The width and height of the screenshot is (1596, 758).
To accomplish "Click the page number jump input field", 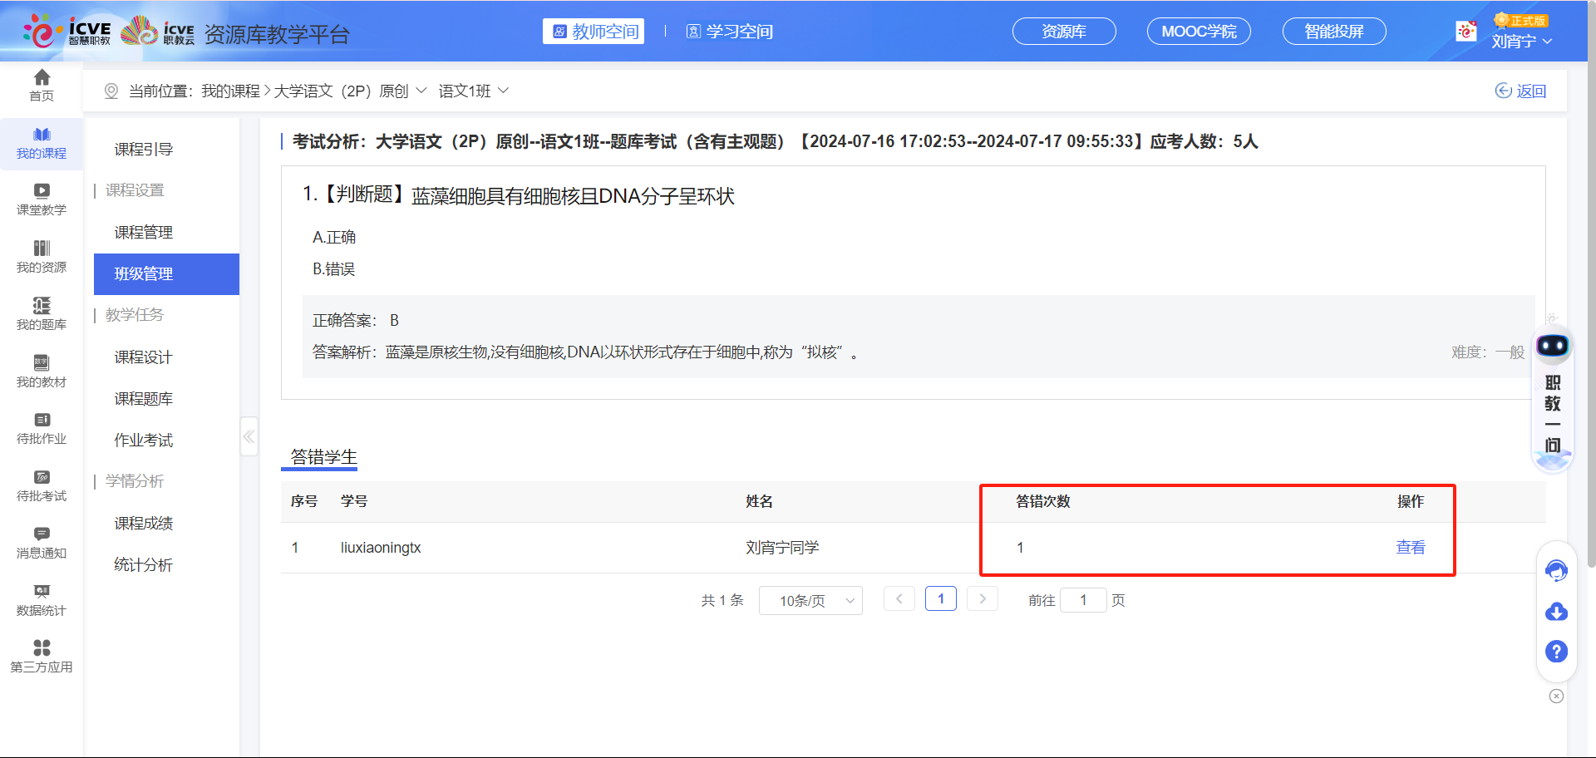I will click(x=1083, y=600).
